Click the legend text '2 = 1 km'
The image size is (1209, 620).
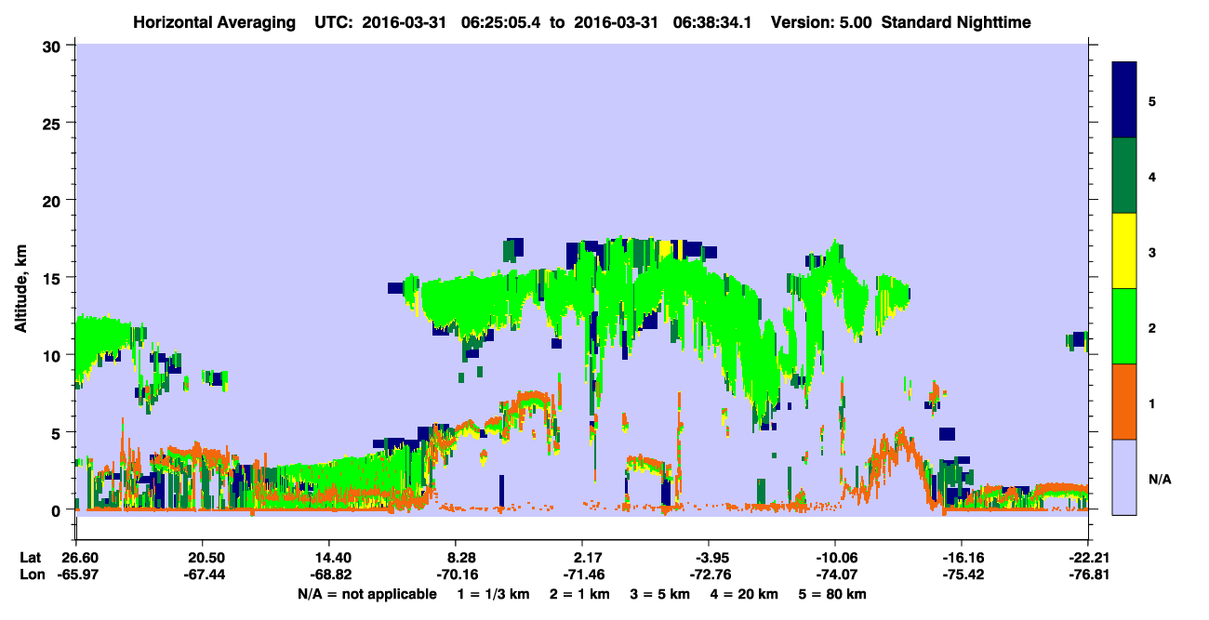point(581,594)
